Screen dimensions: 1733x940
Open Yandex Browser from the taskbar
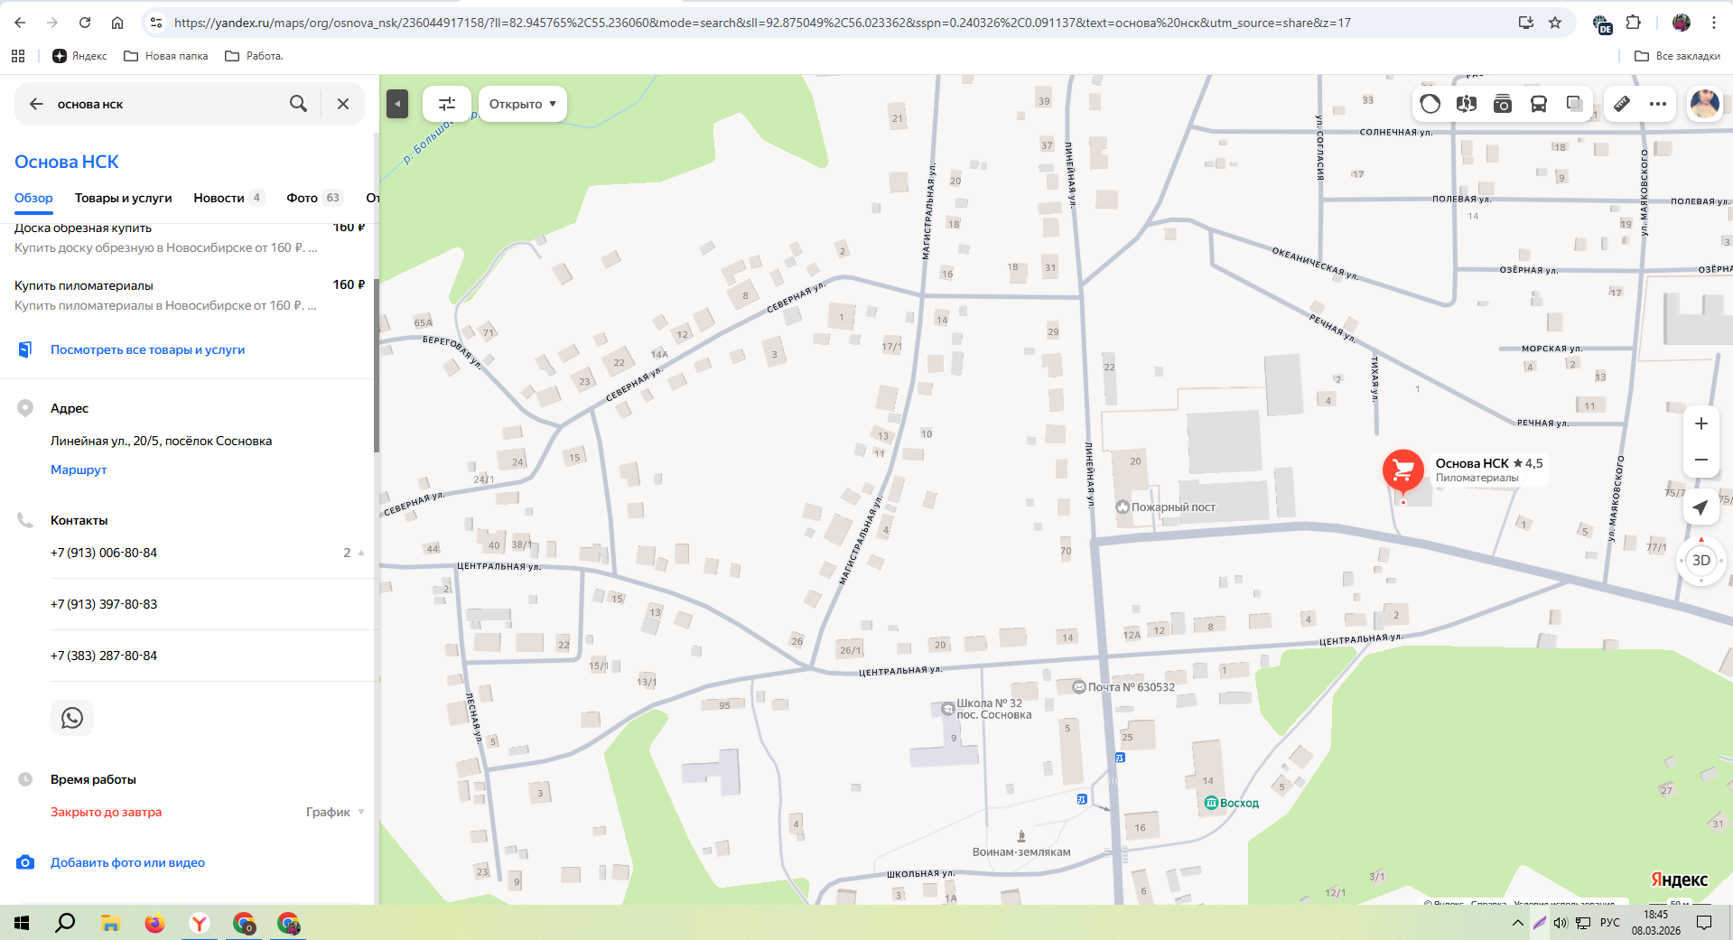coord(199,923)
